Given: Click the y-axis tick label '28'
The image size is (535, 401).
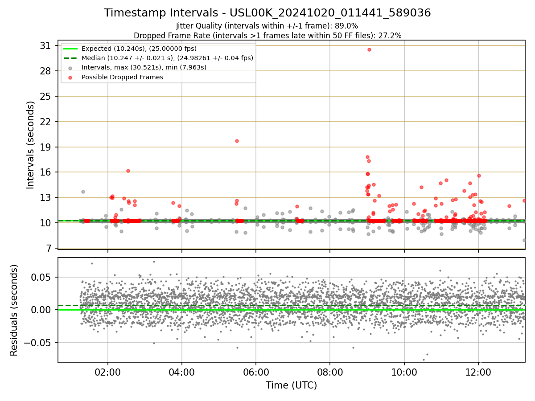Looking at the screenshot, I should point(46,71).
